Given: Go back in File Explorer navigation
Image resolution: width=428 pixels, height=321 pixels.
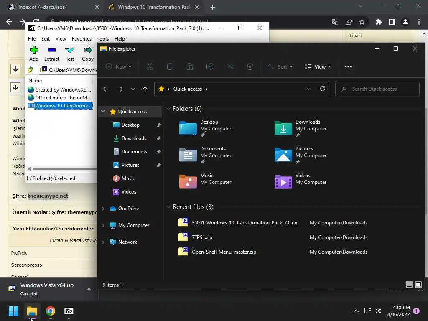Looking at the screenshot, I should [x=106, y=89].
